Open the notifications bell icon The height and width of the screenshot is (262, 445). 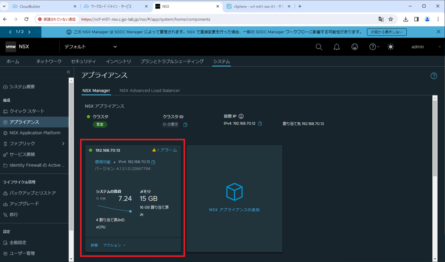click(337, 47)
